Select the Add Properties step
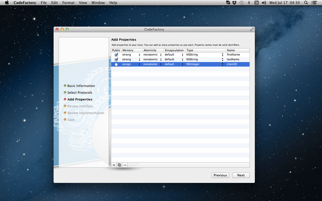 [x=80, y=99]
